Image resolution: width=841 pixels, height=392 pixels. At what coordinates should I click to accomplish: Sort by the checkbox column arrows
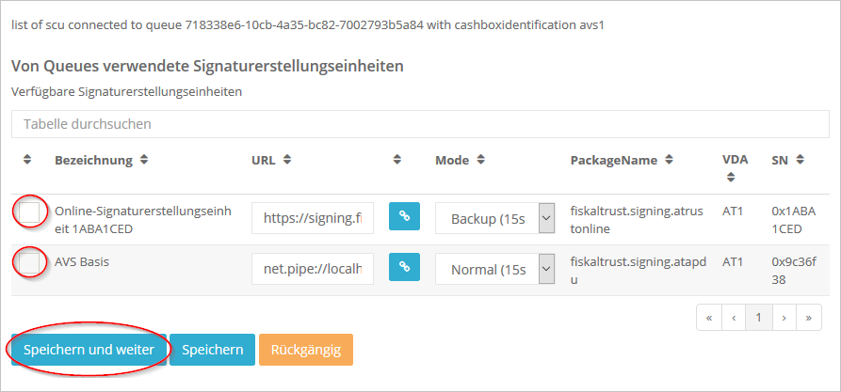(x=27, y=161)
